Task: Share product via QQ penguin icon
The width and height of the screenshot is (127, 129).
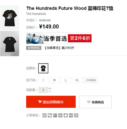Action: point(66,115)
